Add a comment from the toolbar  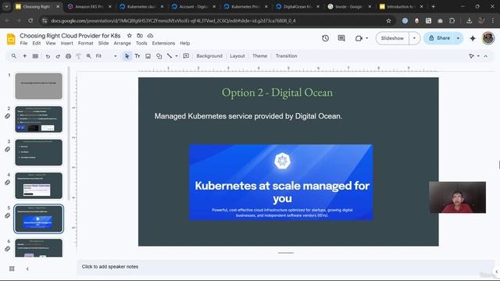(186, 56)
